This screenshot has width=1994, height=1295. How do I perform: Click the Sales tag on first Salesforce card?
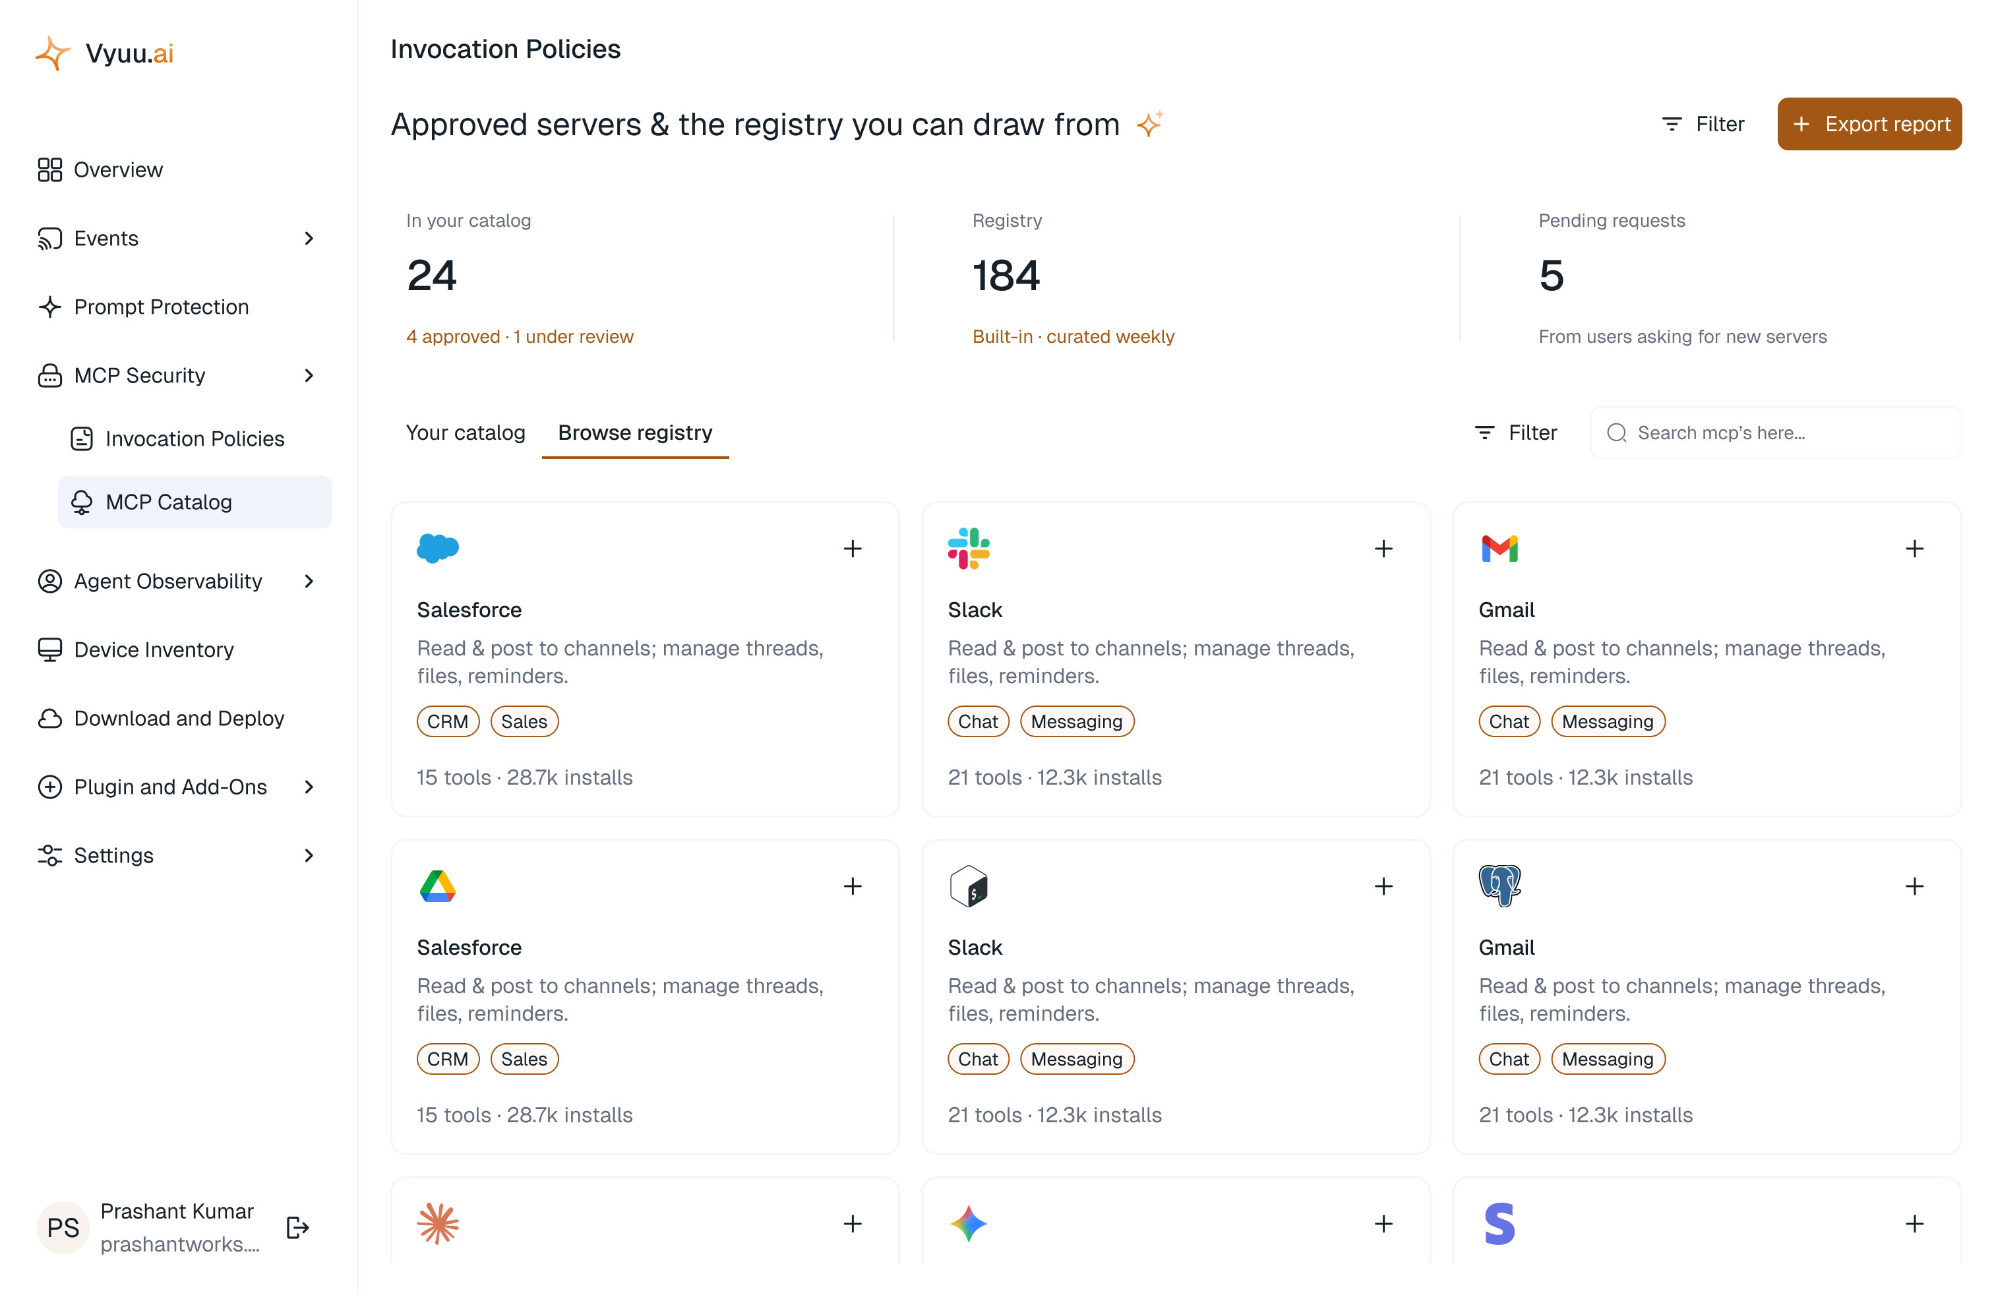click(524, 721)
